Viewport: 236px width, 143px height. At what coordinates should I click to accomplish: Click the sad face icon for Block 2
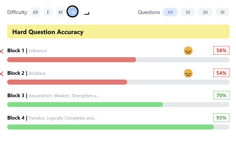pos(188,73)
